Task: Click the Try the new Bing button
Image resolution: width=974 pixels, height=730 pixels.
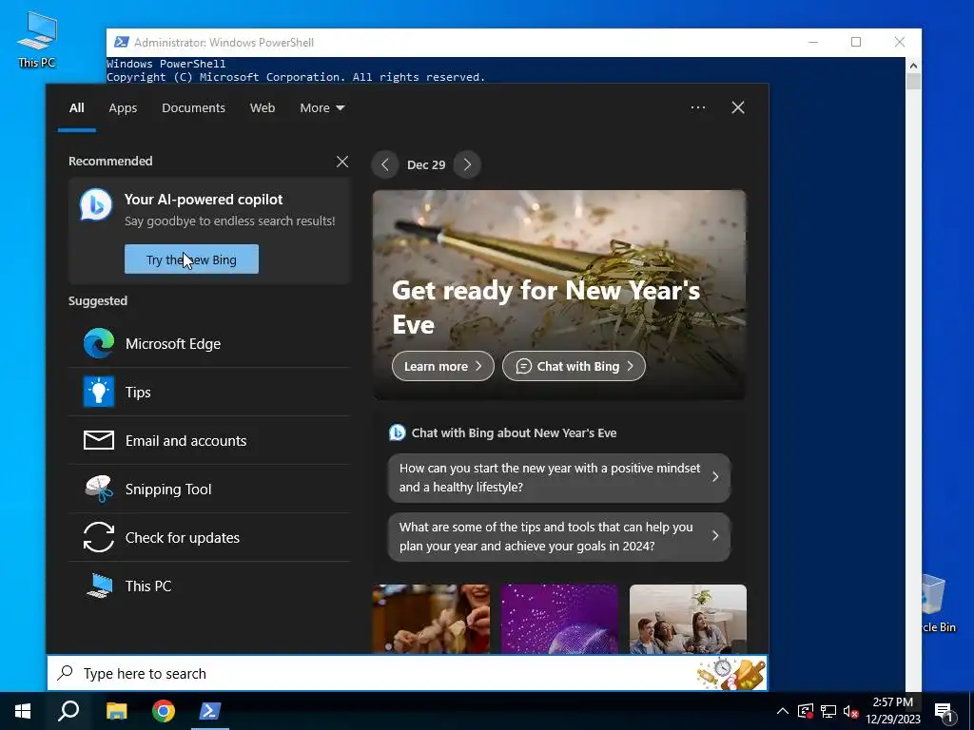Action: 191,259
